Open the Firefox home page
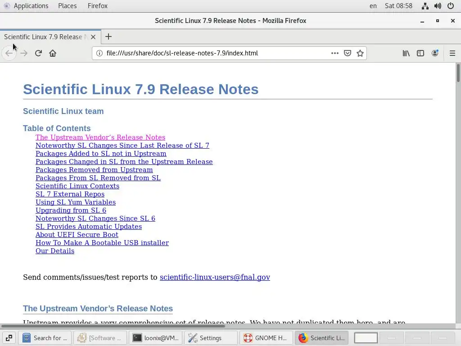Viewport: 461px width, 346px height. 53,53
